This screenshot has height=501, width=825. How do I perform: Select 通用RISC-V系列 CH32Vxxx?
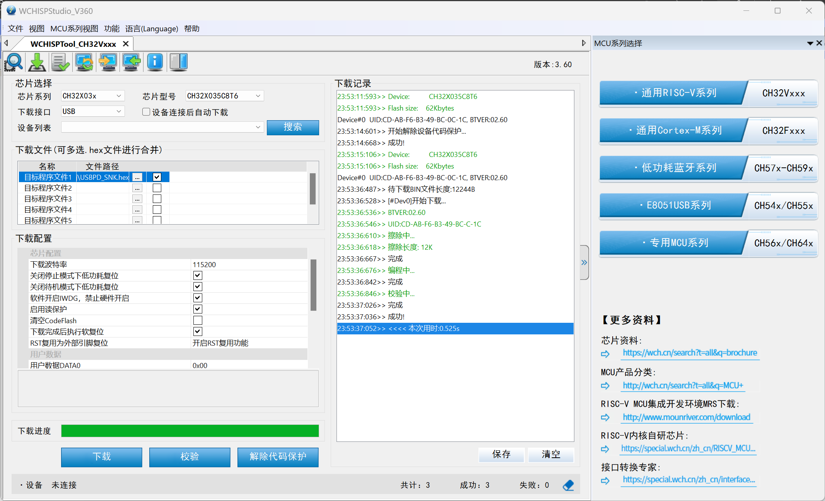709,93
